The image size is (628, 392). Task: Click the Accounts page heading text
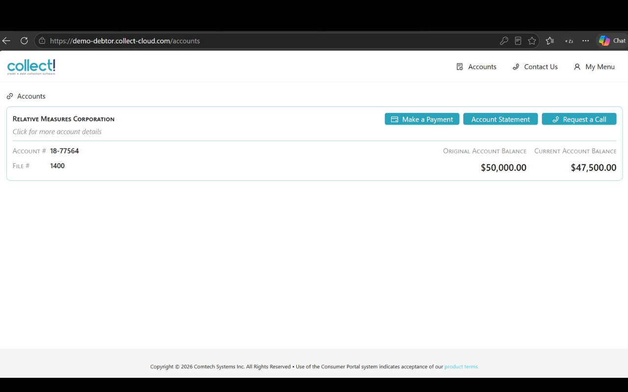[x=31, y=96]
